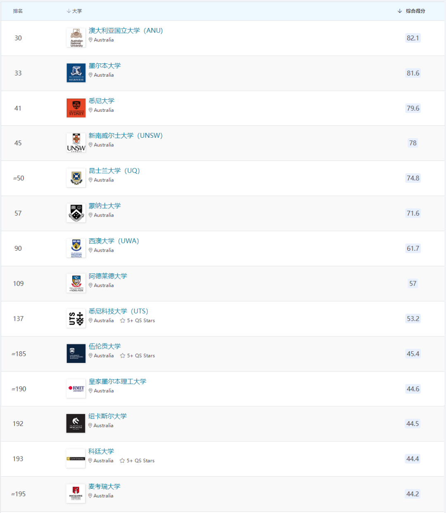Click the University of Adelaide logo
Image resolution: width=446 pixels, height=513 pixels.
[76, 284]
